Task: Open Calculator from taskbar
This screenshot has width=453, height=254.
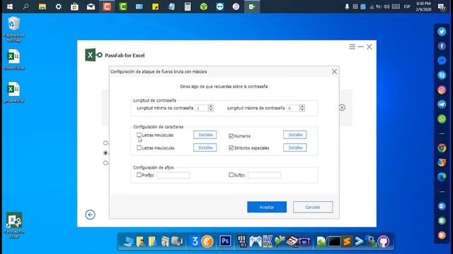Action: pos(188,6)
